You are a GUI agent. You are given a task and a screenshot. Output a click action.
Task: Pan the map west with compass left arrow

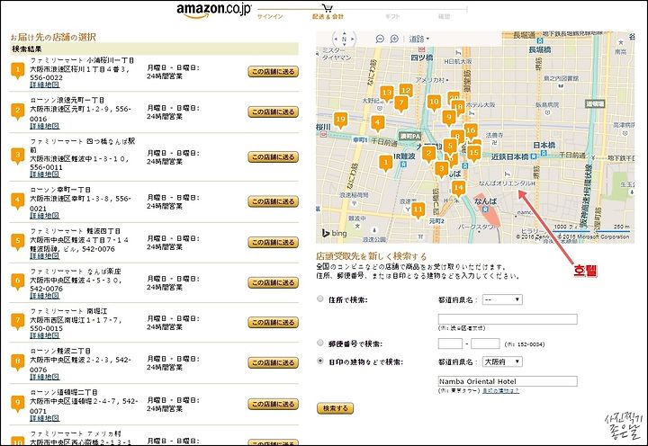pos(336,40)
